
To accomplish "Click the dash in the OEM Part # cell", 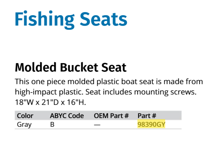I will (97, 124).
